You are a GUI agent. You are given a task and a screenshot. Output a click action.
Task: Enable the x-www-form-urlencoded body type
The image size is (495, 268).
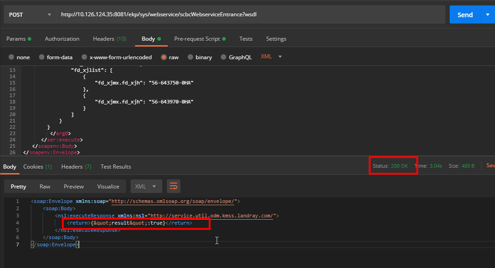pos(116,57)
